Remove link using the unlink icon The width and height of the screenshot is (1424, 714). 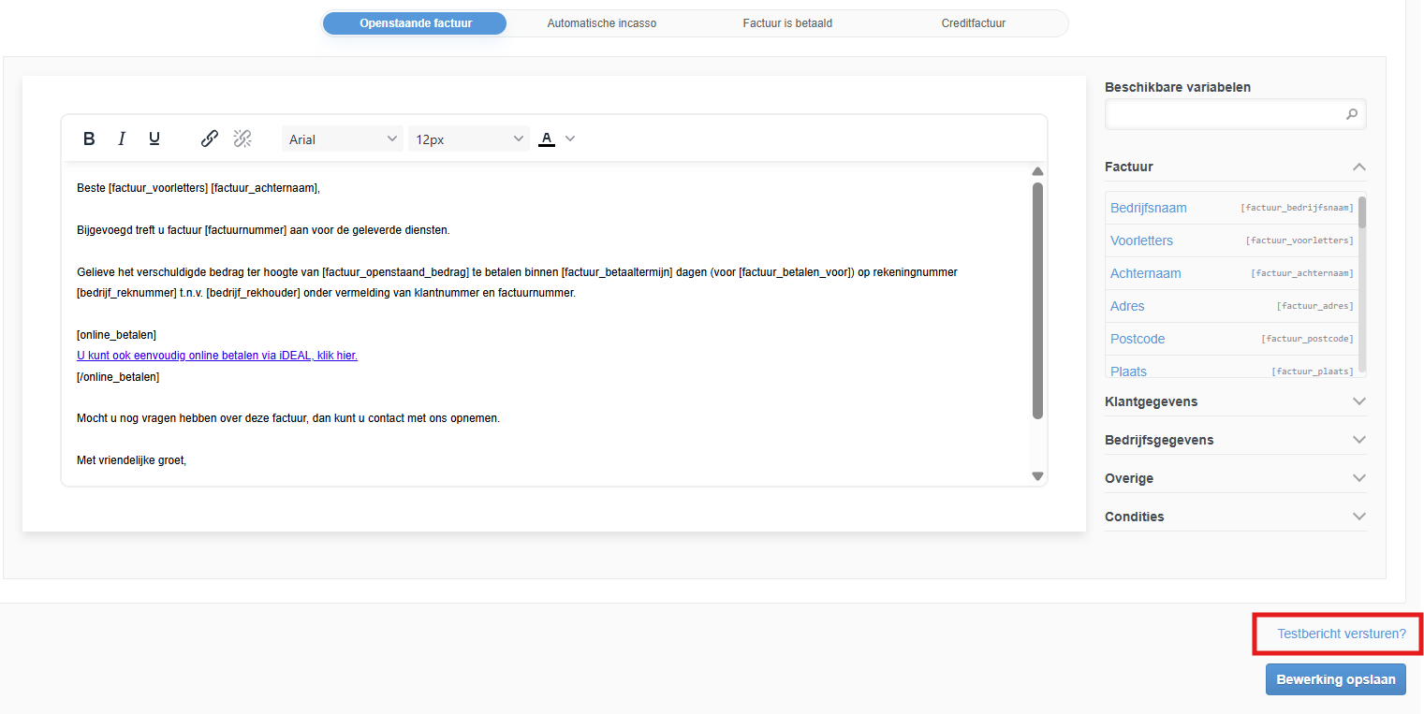click(x=242, y=138)
